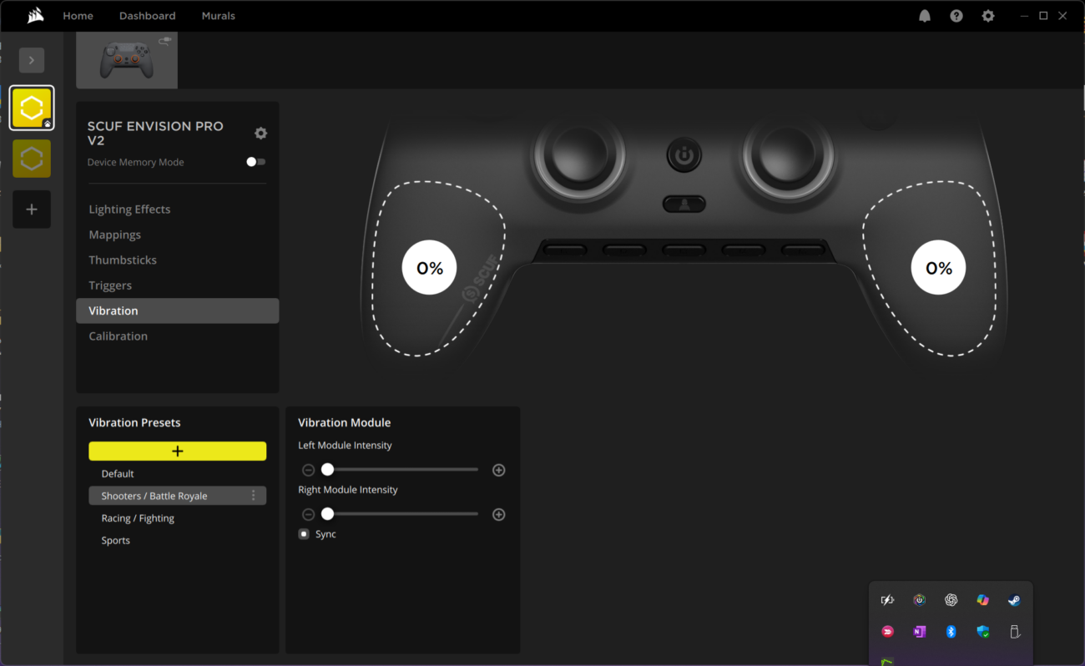Image resolution: width=1085 pixels, height=666 pixels.
Task: Increase Right Module Intensity with plus icon
Action: coord(499,514)
